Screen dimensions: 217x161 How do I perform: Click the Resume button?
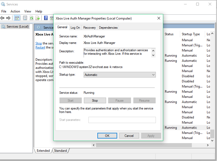pos(144,101)
